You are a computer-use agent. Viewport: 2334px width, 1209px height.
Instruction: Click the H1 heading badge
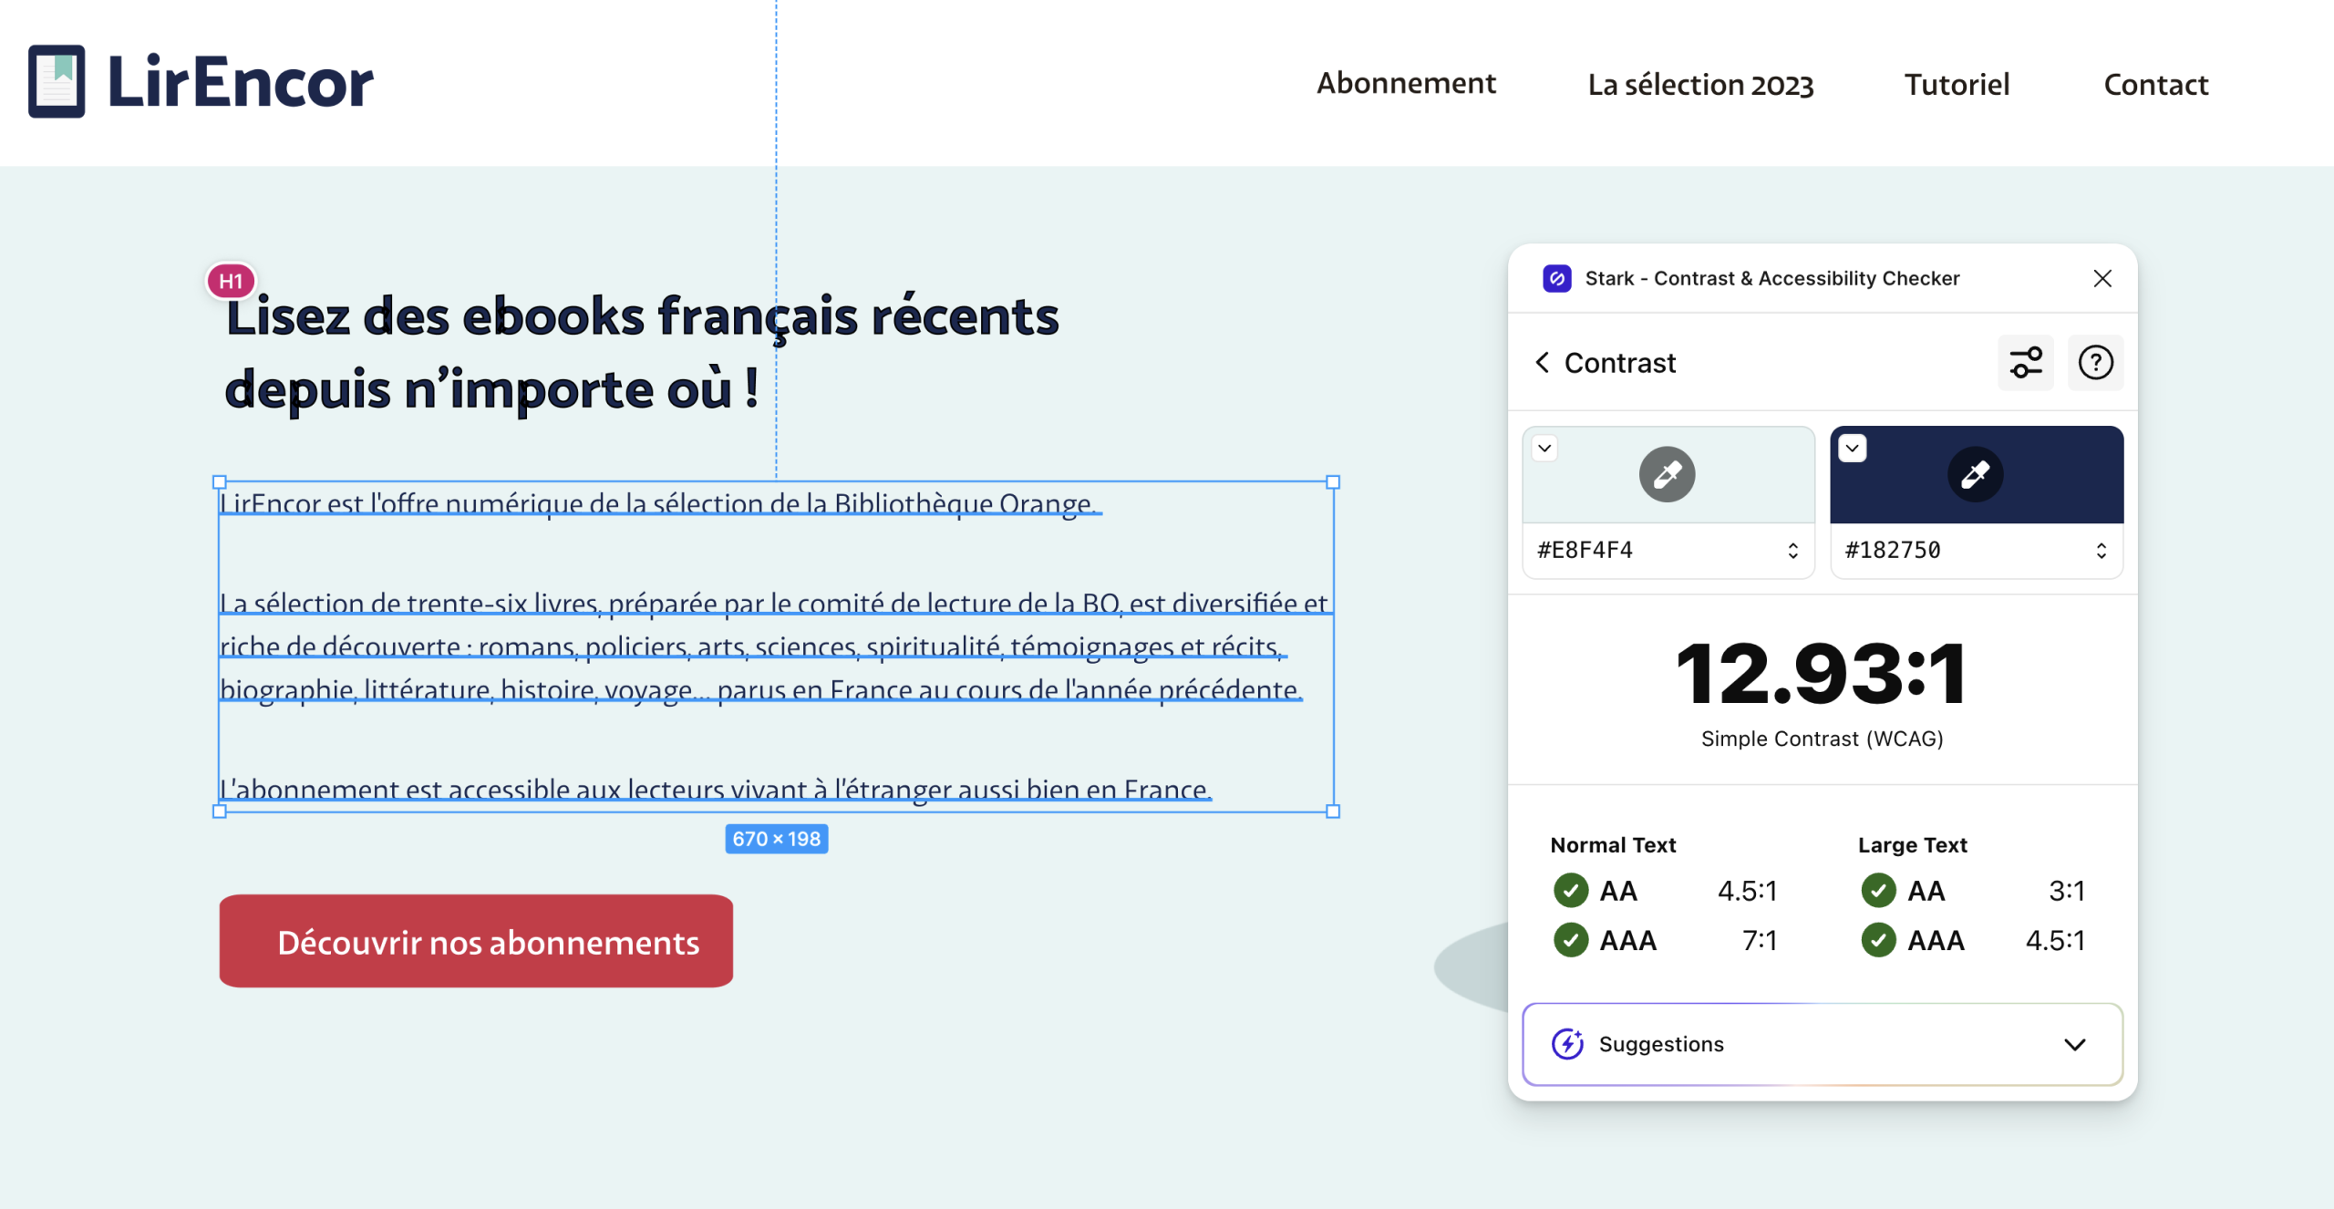[x=231, y=281]
